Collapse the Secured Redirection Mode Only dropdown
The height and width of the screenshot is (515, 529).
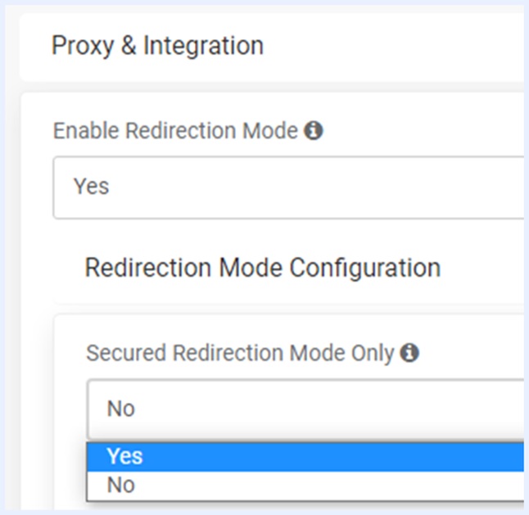pos(305,409)
